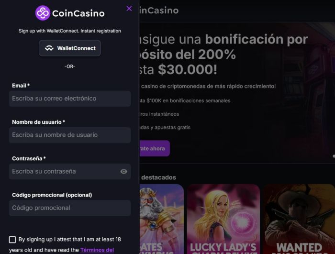This screenshot has height=254, width=335.
Task: Focus the Código promocional field
Action: pos(70,208)
